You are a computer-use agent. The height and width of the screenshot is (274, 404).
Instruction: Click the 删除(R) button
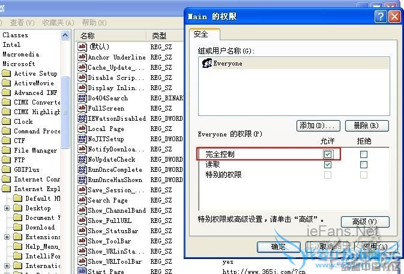(367, 126)
